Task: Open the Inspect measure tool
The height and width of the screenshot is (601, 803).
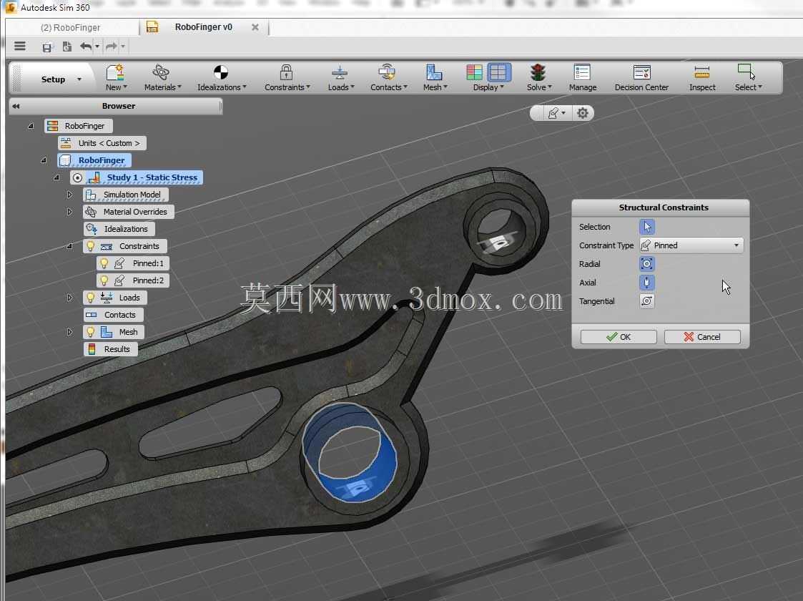Action: 702,78
